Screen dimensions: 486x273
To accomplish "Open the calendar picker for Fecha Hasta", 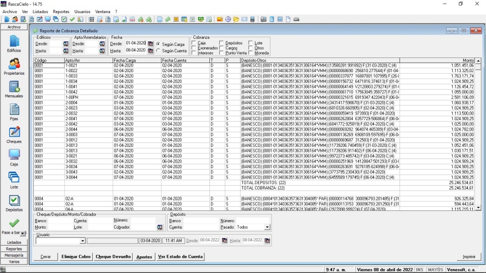I will point(150,50).
